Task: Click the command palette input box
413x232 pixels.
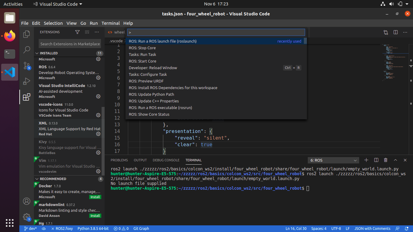Action: pos(216,32)
